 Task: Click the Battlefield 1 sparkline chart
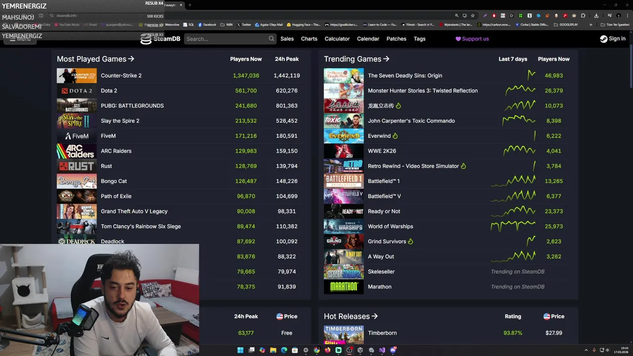513,181
